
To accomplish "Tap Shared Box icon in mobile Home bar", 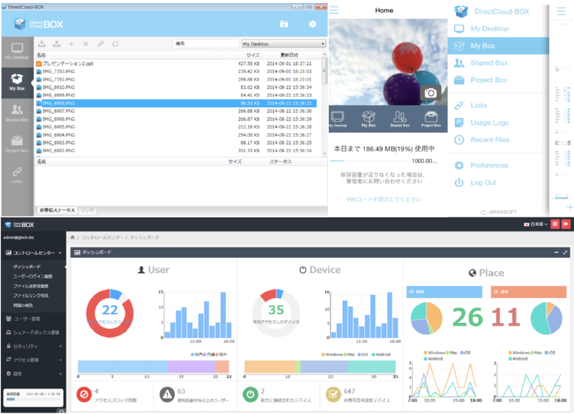I will tap(400, 119).
